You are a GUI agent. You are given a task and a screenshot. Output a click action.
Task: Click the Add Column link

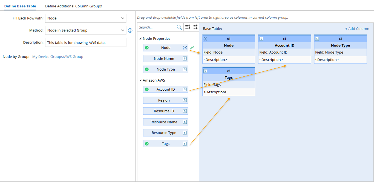click(x=357, y=28)
